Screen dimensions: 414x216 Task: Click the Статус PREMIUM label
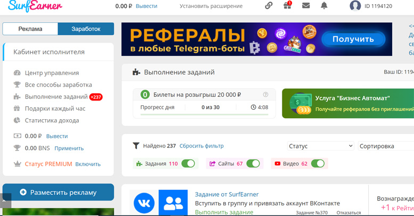tap(48, 164)
